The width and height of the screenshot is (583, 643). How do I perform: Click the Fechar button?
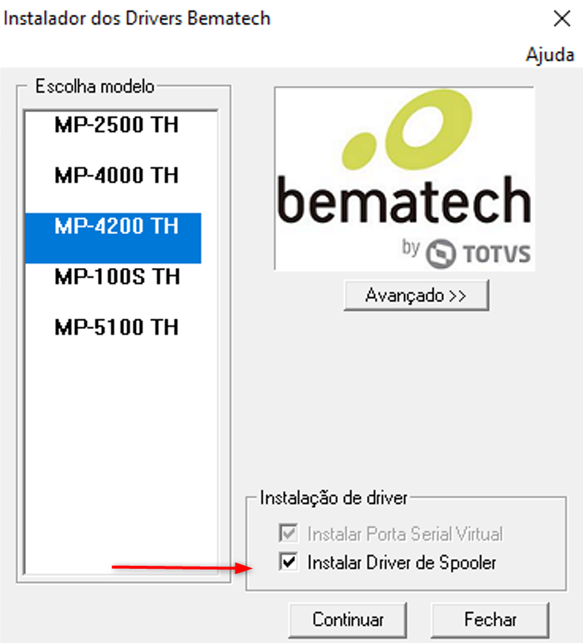490,619
